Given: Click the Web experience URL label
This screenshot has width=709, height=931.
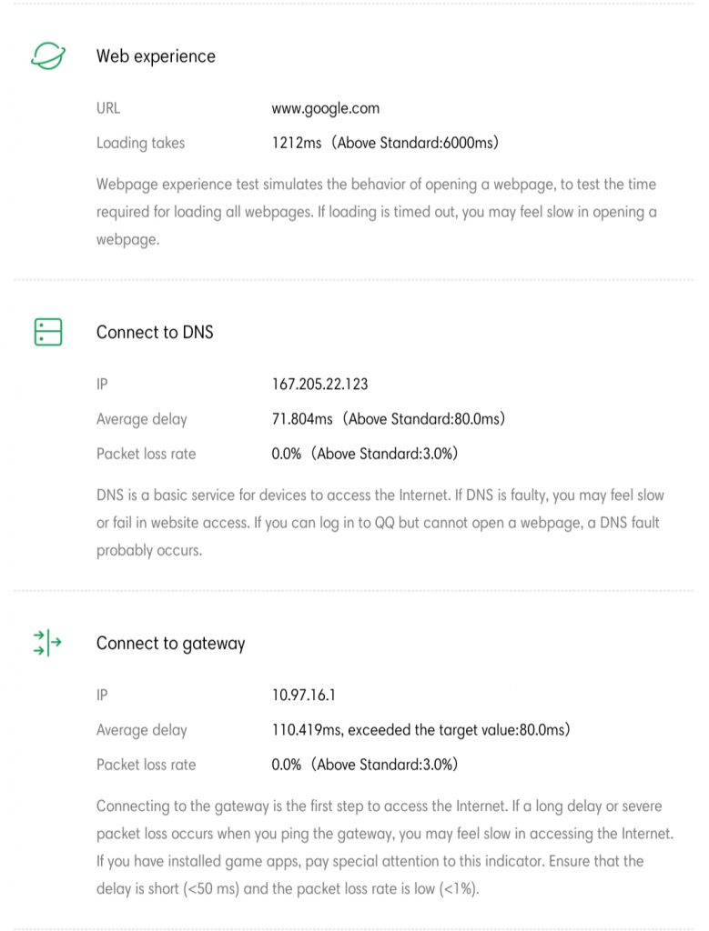Looking at the screenshot, I should pyautogui.click(x=108, y=108).
